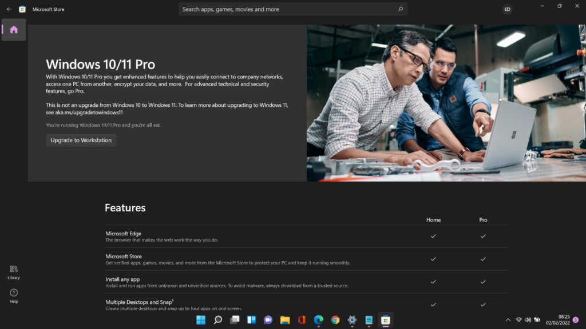
Task: Open Settings gear in the taskbar
Action: point(352,320)
